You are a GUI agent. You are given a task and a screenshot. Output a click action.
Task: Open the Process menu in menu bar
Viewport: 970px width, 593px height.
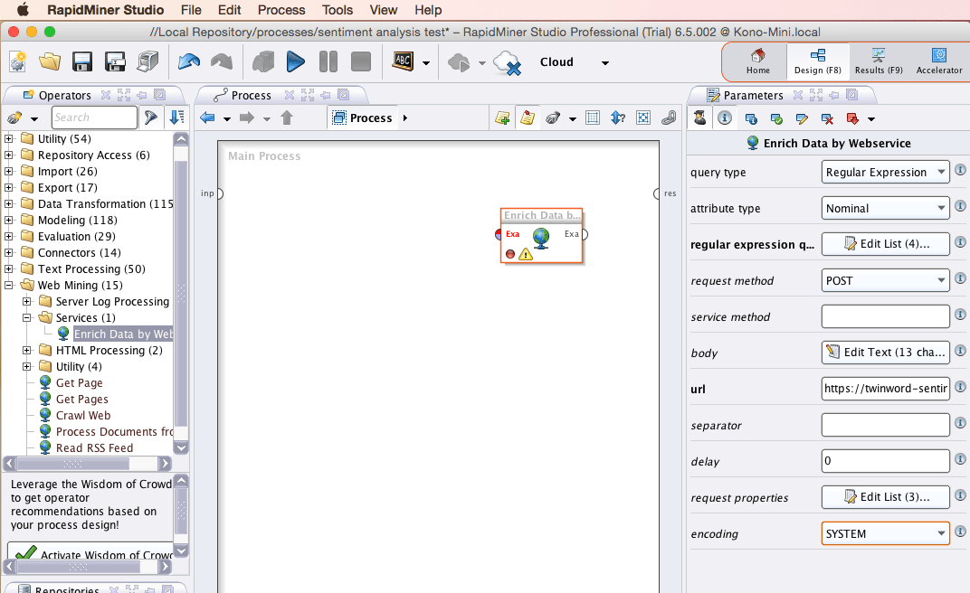coord(281,10)
